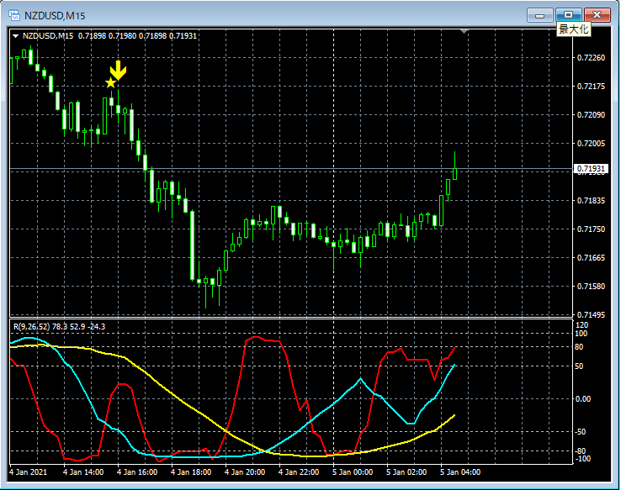Click the 5 Jan 00:00 time label
This screenshot has width=621, height=490.
tap(353, 472)
